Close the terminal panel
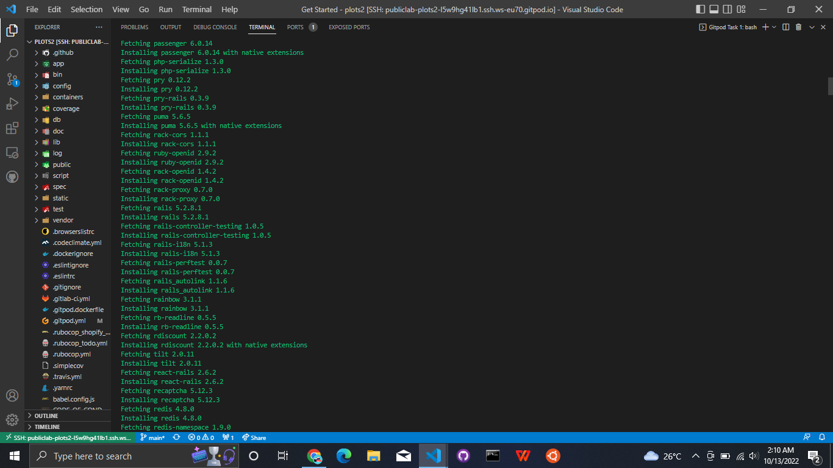833x468 pixels. tap(823, 27)
